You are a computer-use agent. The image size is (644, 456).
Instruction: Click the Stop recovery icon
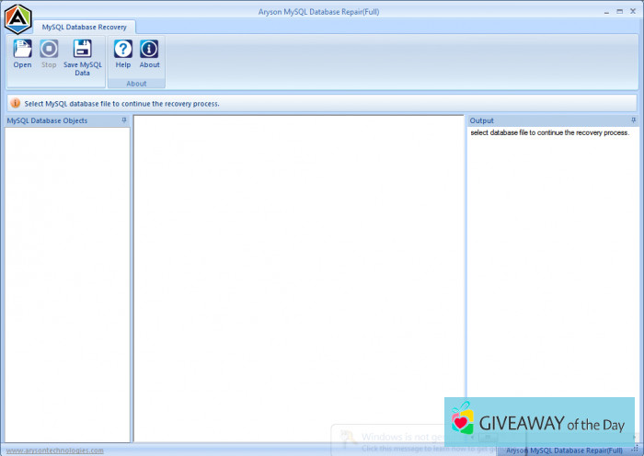49,53
